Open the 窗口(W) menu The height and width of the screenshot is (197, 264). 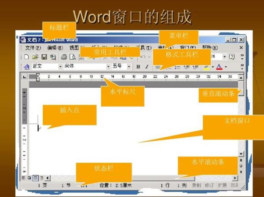[188, 48]
